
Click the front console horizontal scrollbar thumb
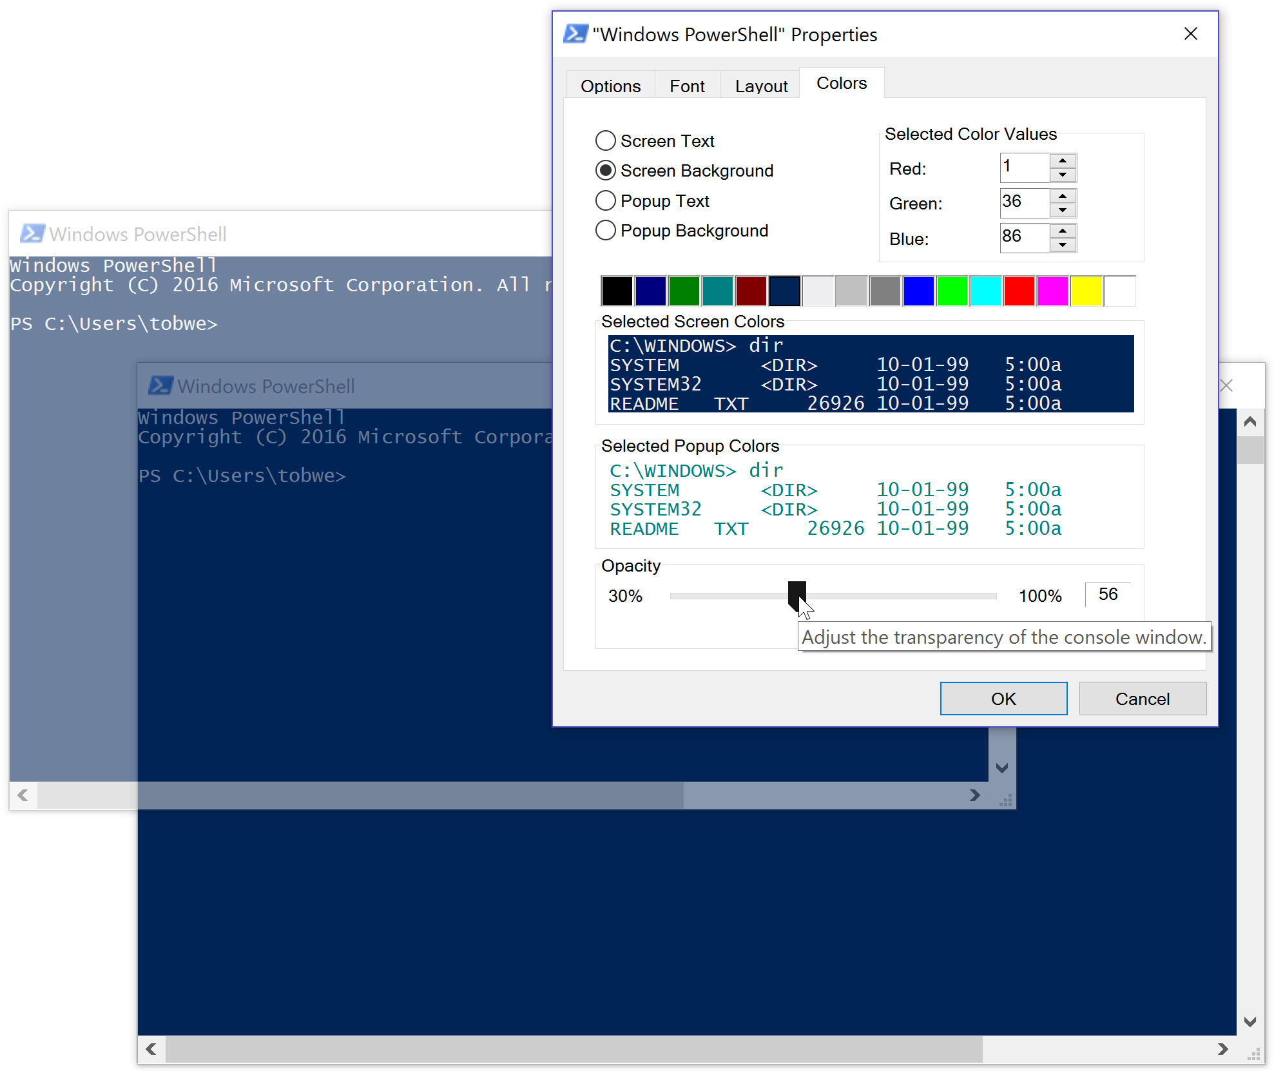tap(574, 1049)
